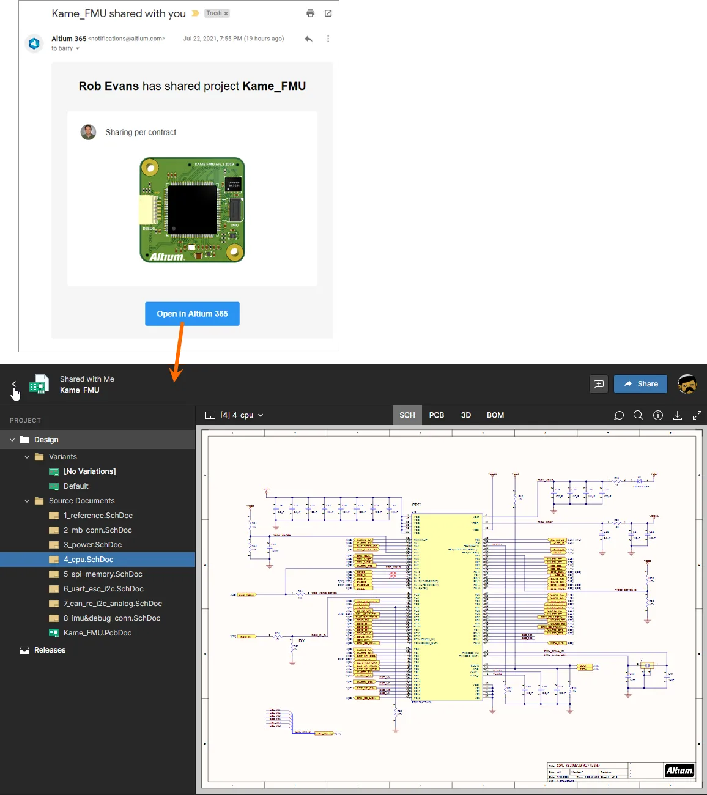
Task: Click the sheet icon before [4] 4_cpu
Action: 210,415
